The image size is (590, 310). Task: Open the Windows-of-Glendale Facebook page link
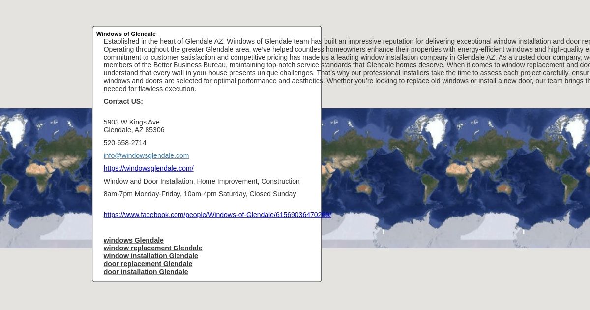[x=217, y=215]
